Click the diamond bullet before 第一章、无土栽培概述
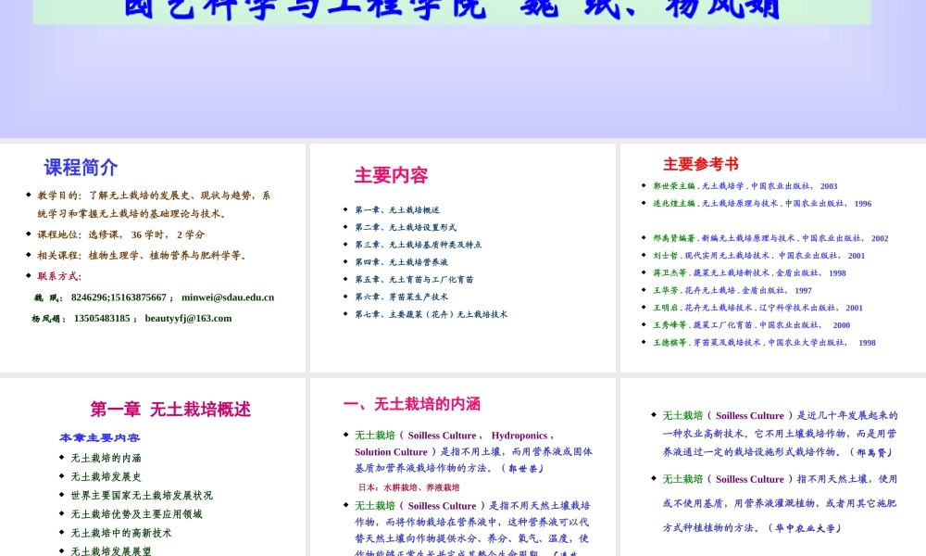Screen dimensions: 926x556 tap(343, 209)
